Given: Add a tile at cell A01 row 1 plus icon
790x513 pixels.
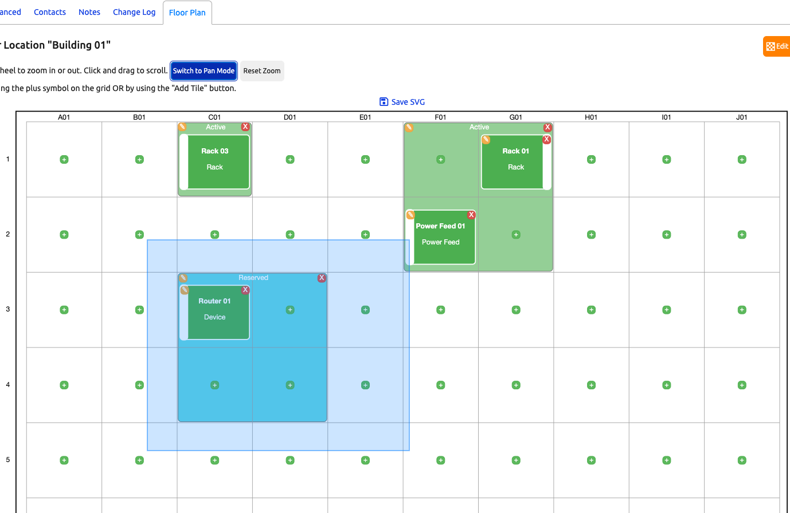Looking at the screenshot, I should (x=64, y=159).
